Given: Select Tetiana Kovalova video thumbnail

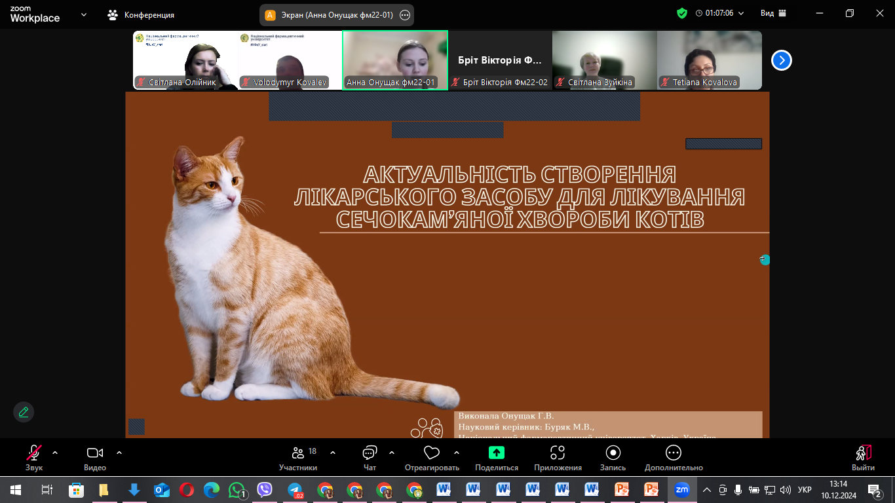Looking at the screenshot, I should (710, 60).
